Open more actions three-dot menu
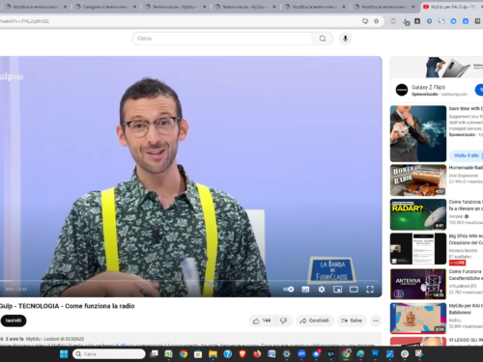Image resolution: width=483 pixels, height=362 pixels. pos(376,320)
